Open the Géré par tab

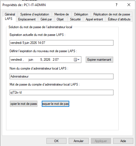click(46, 19)
